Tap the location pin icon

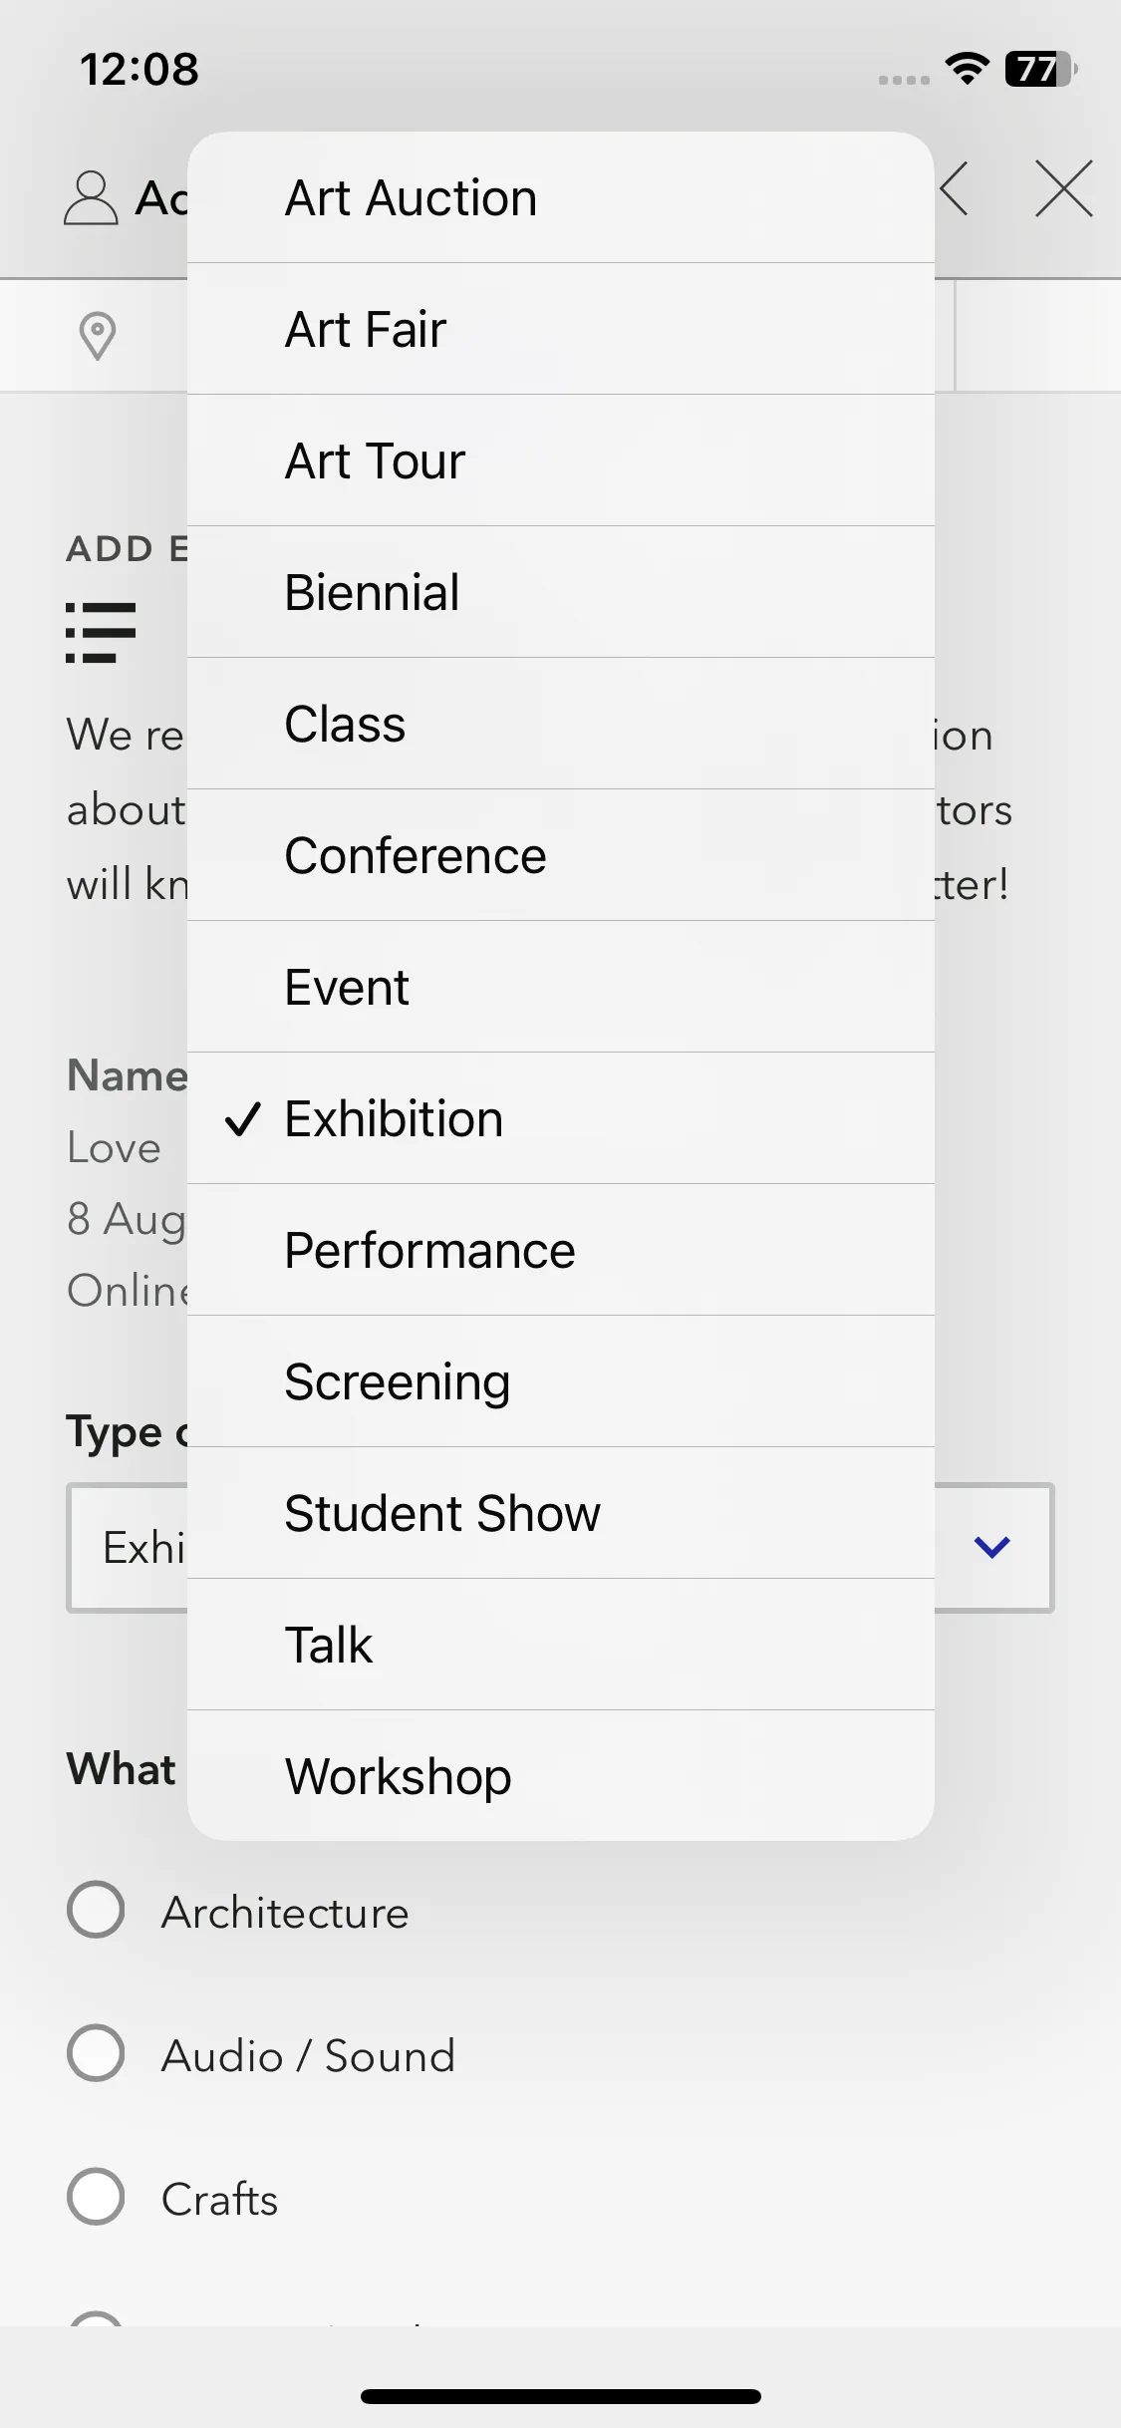pos(98,336)
